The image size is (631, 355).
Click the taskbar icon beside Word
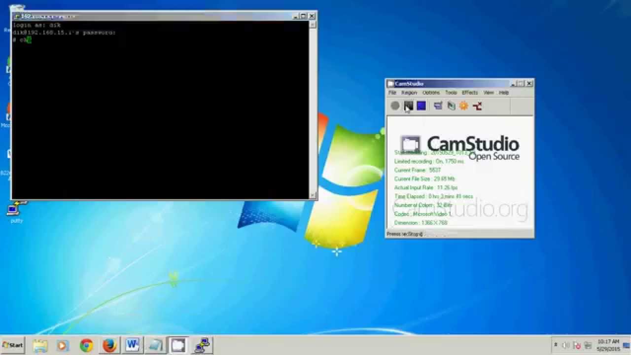[x=155, y=346]
